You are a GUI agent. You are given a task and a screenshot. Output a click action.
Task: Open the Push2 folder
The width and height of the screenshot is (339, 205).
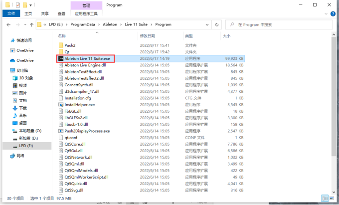tap(70, 45)
